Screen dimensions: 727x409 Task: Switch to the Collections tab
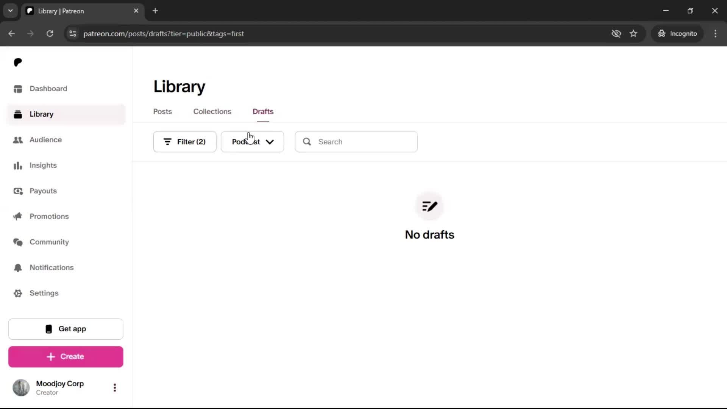coord(212,112)
